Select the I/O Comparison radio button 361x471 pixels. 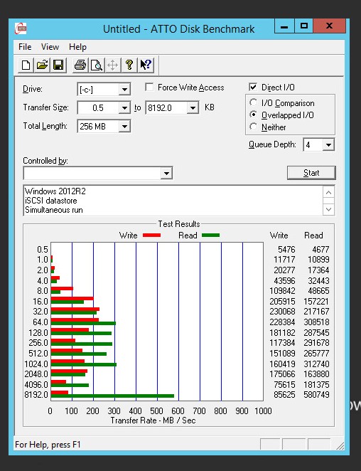[253, 102]
